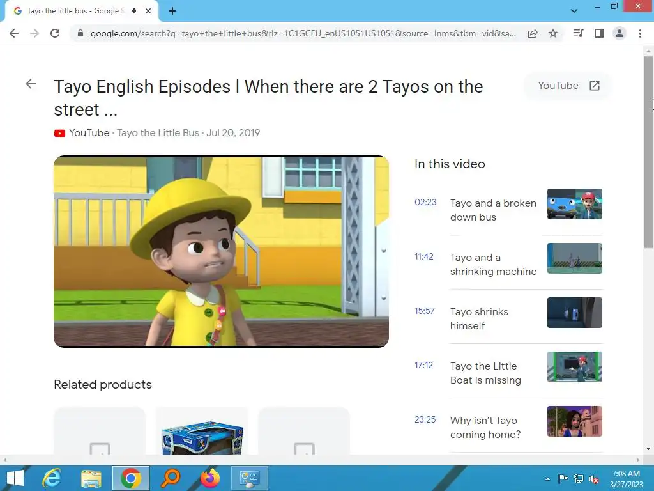Open the control panel app in taskbar
Image resolution: width=654 pixels, height=491 pixels.
pyautogui.click(x=250, y=478)
